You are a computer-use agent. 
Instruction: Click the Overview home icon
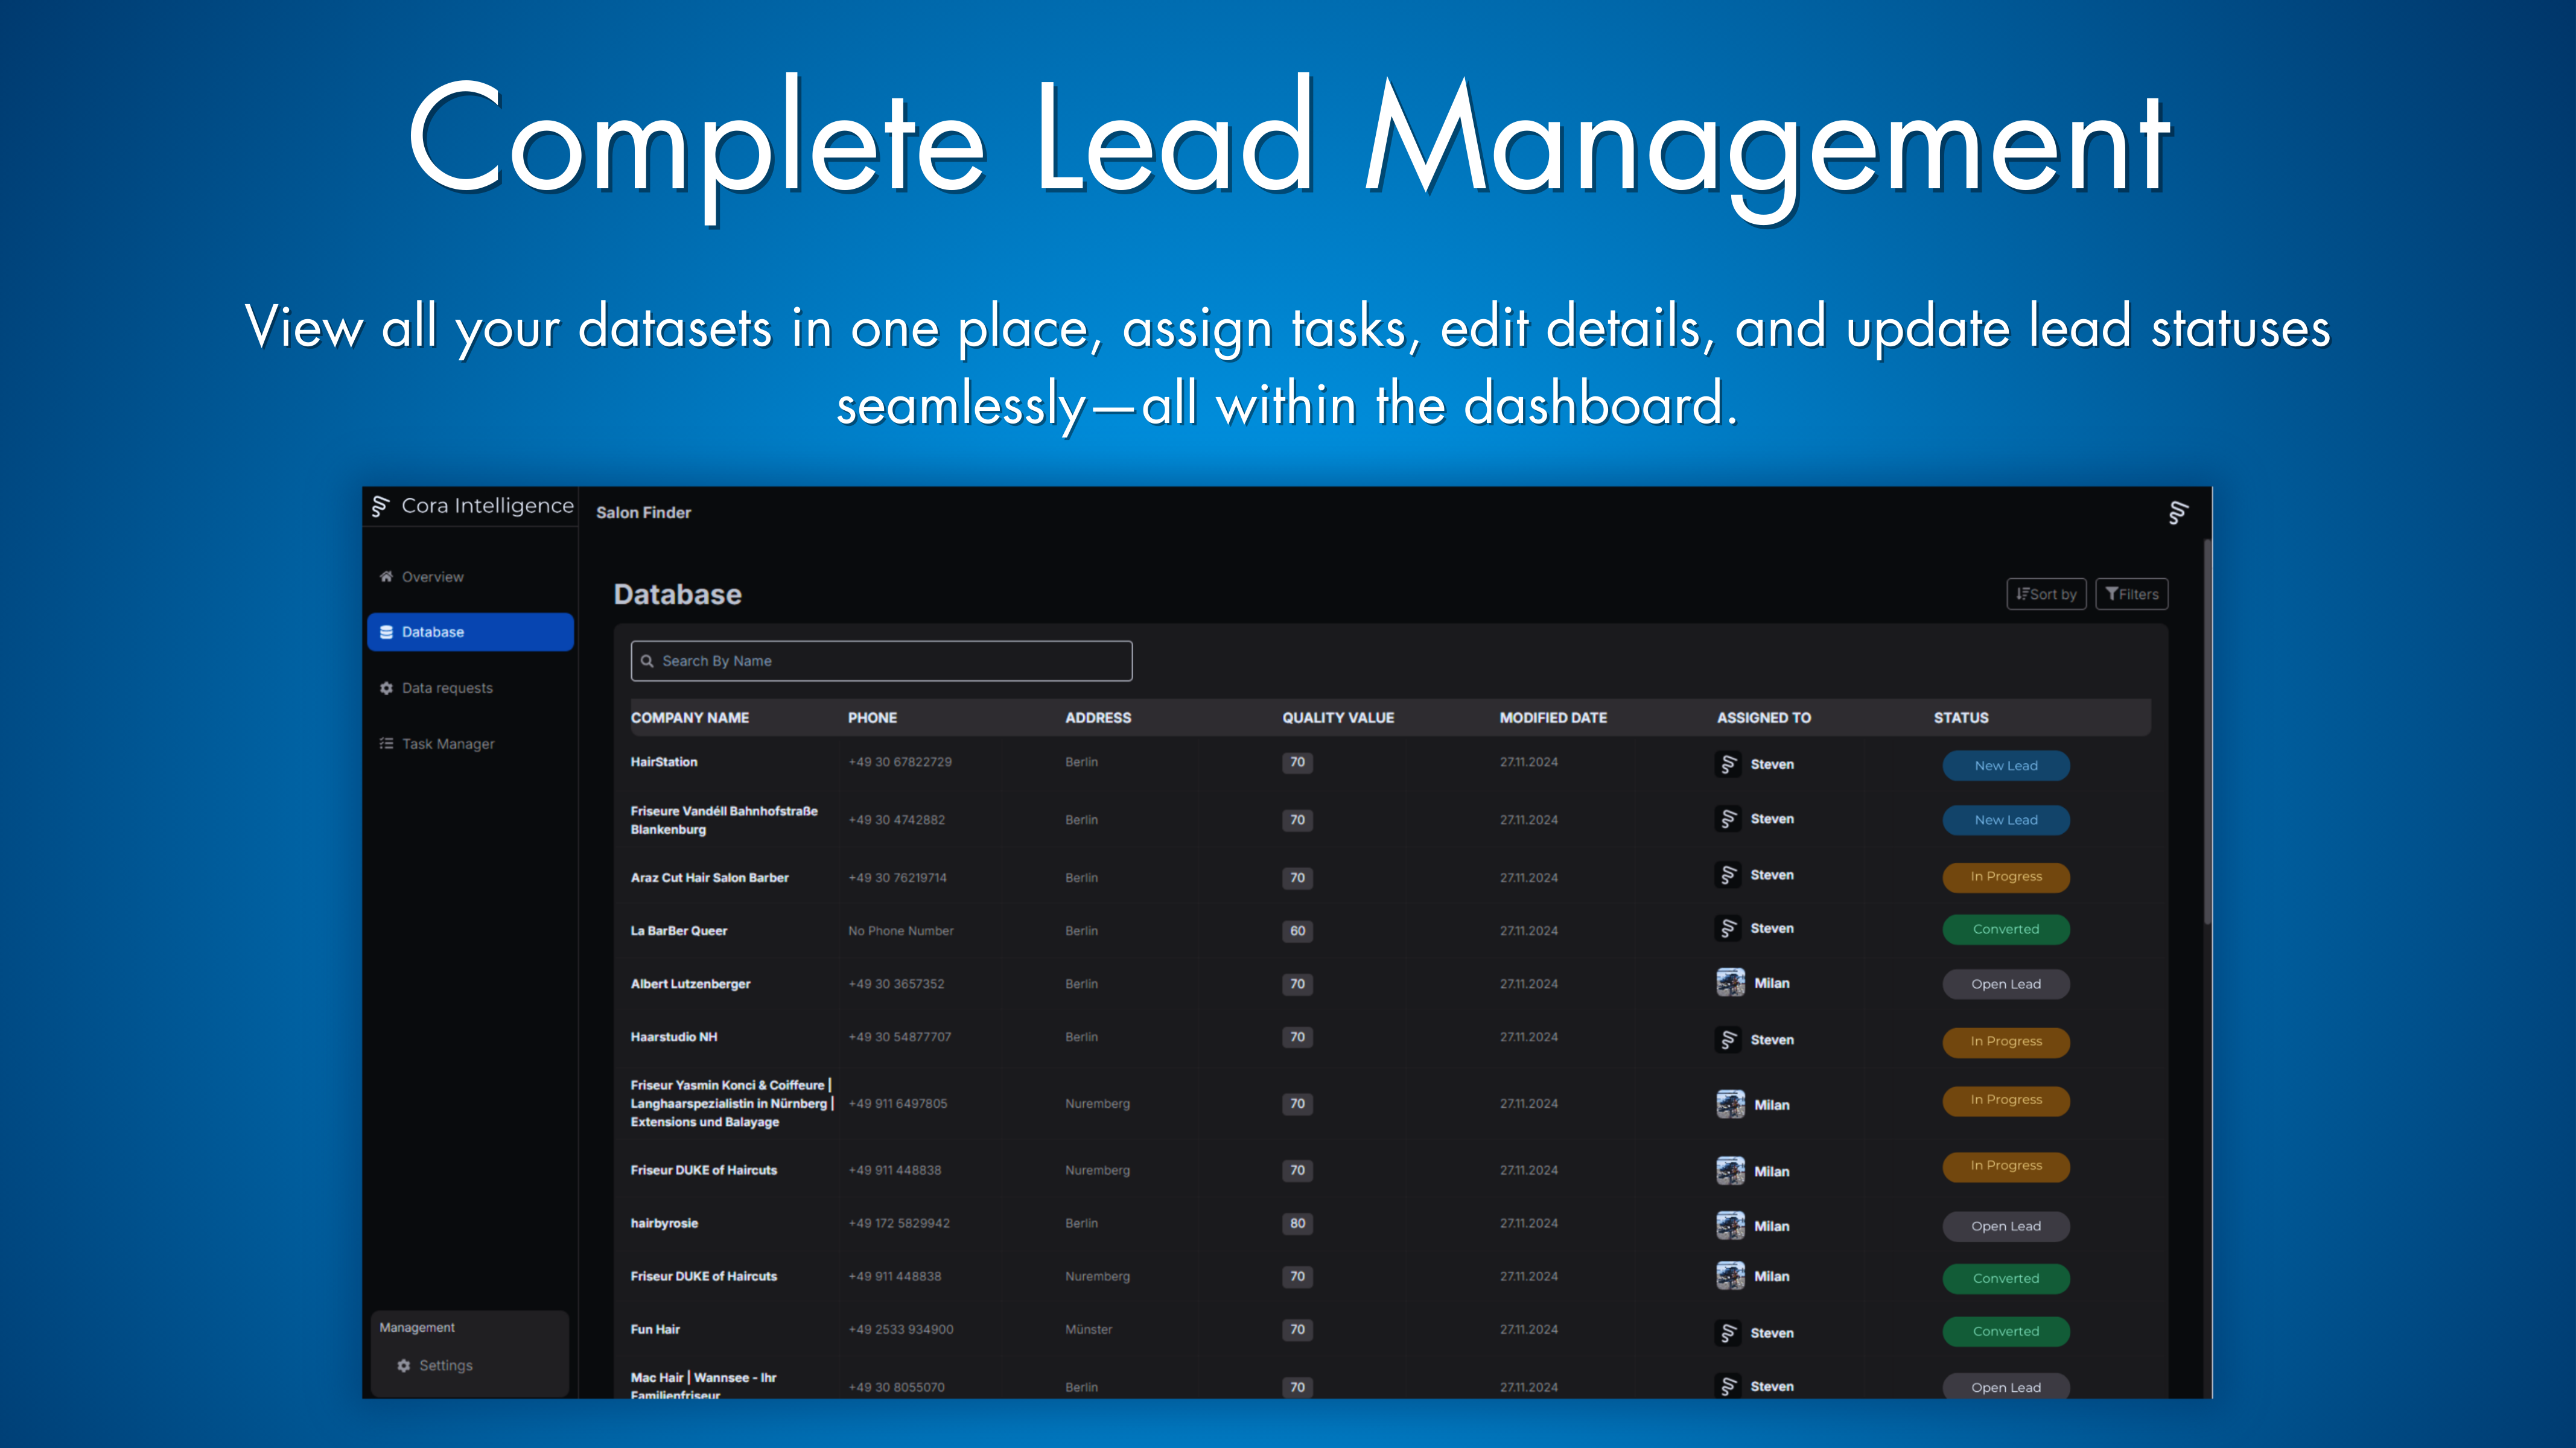point(386,576)
